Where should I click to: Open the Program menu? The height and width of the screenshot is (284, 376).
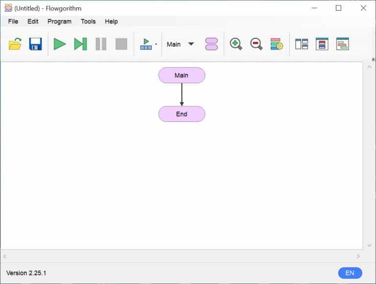point(59,22)
